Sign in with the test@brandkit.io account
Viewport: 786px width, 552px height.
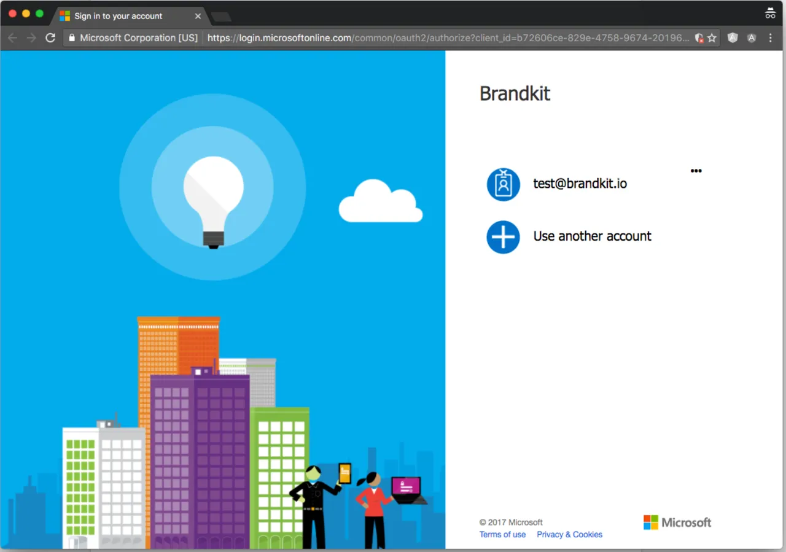580,183
